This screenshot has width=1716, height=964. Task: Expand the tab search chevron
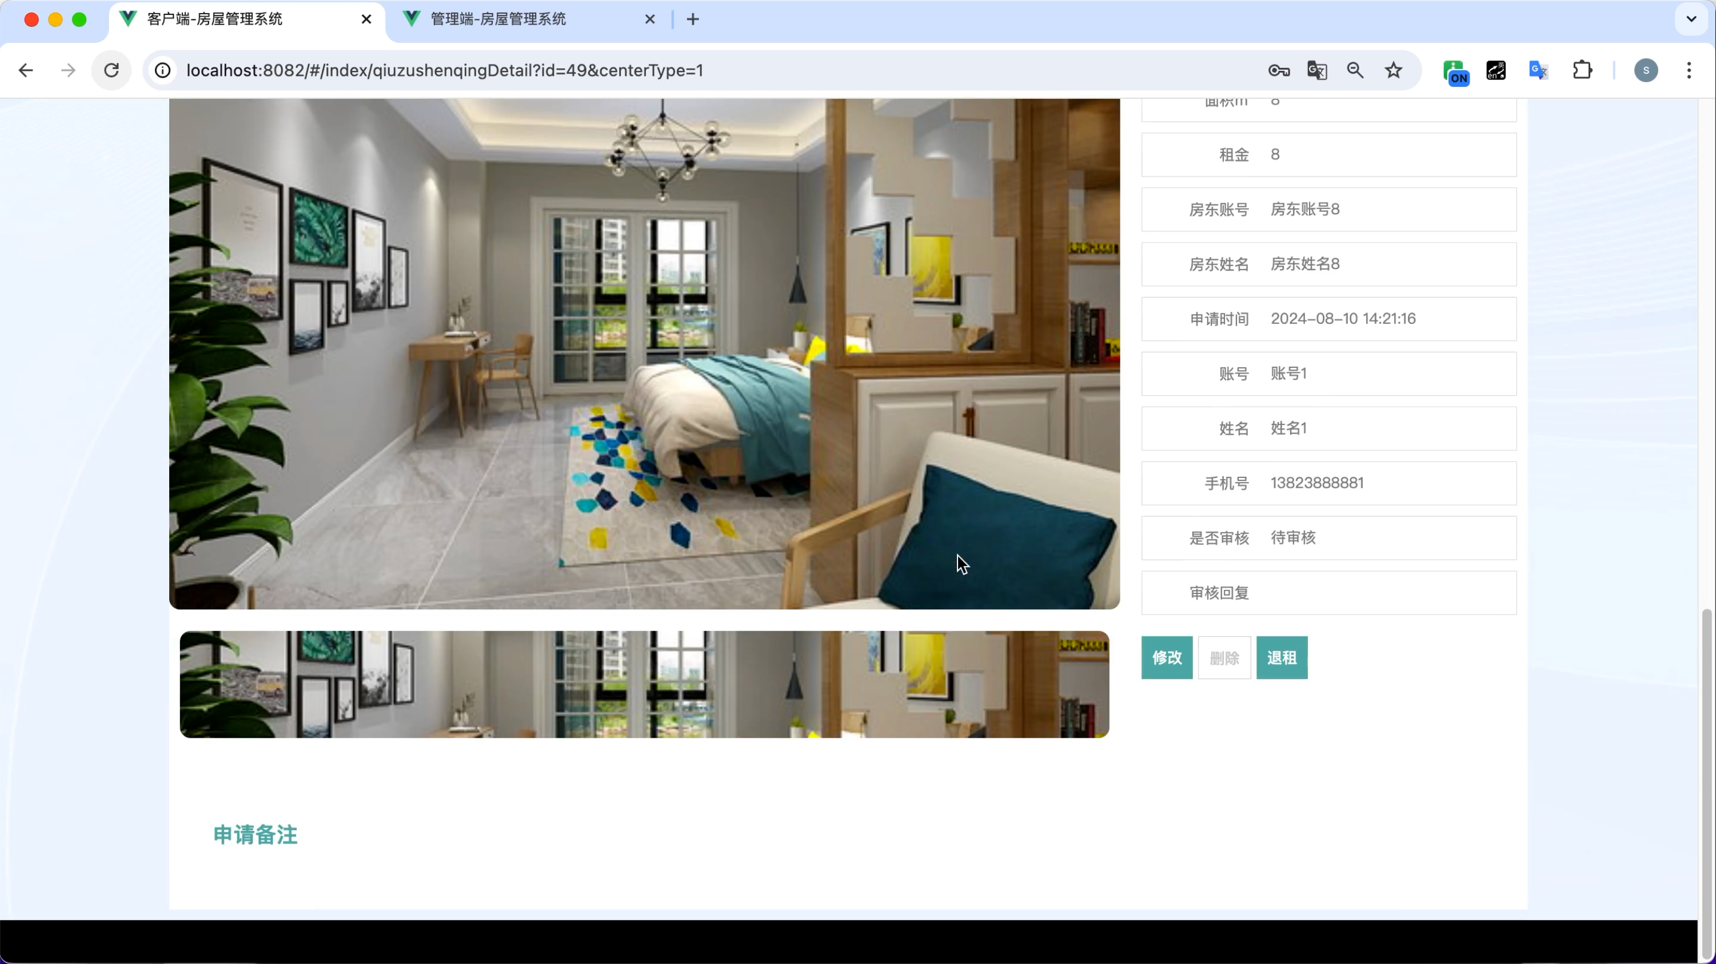pos(1691,19)
